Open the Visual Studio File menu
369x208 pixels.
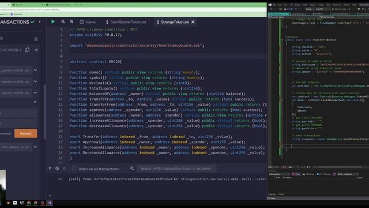[x=274, y=5]
